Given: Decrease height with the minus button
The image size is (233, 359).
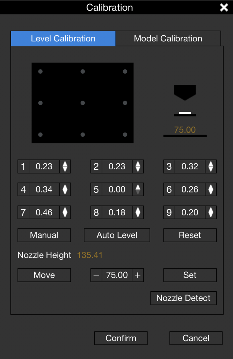Looking at the screenshot, I should pos(96,275).
